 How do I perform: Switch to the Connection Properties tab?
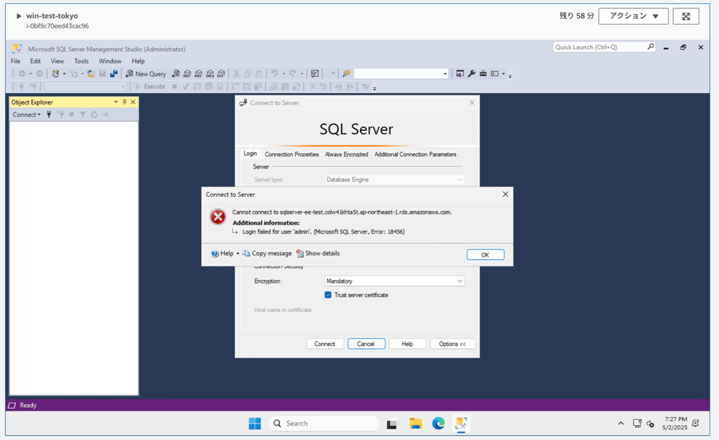(x=292, y=155)
